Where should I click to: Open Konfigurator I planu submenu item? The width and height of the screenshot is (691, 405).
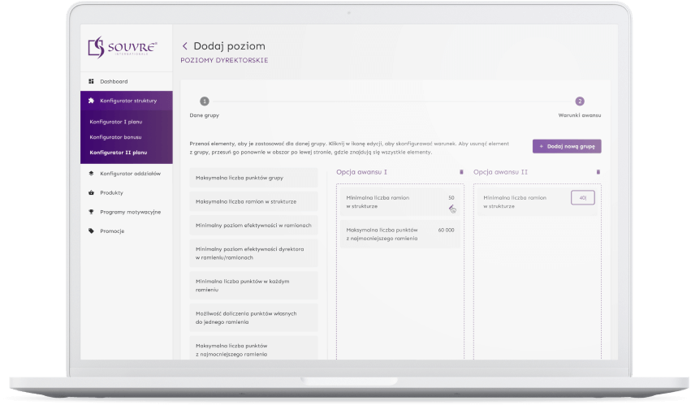point(116,121)
